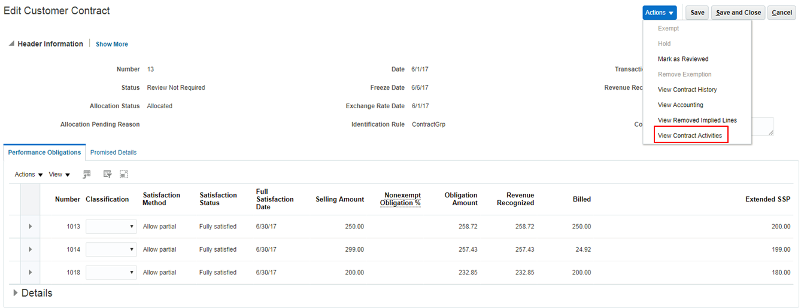Expand row 1014 details

30,249
